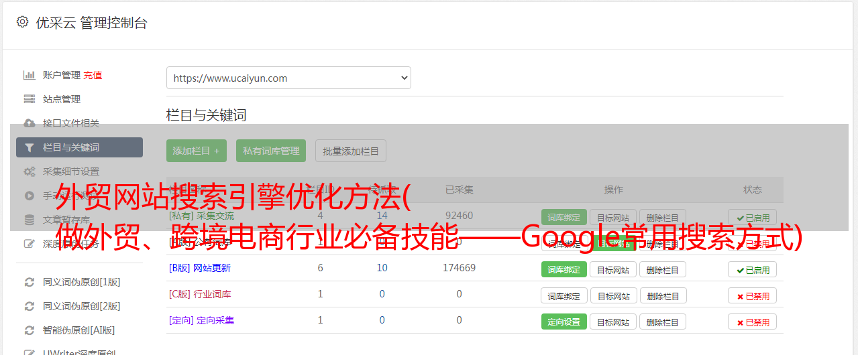Viewport: 858px width, 355px height.
Task: Click the 状态 column header
Action: point(753,190)
